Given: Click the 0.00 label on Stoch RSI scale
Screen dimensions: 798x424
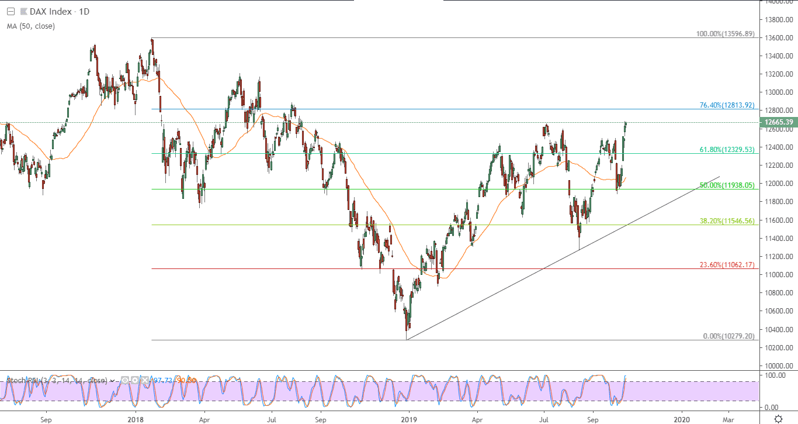Looking at the screenshot, I should (771, 408).
